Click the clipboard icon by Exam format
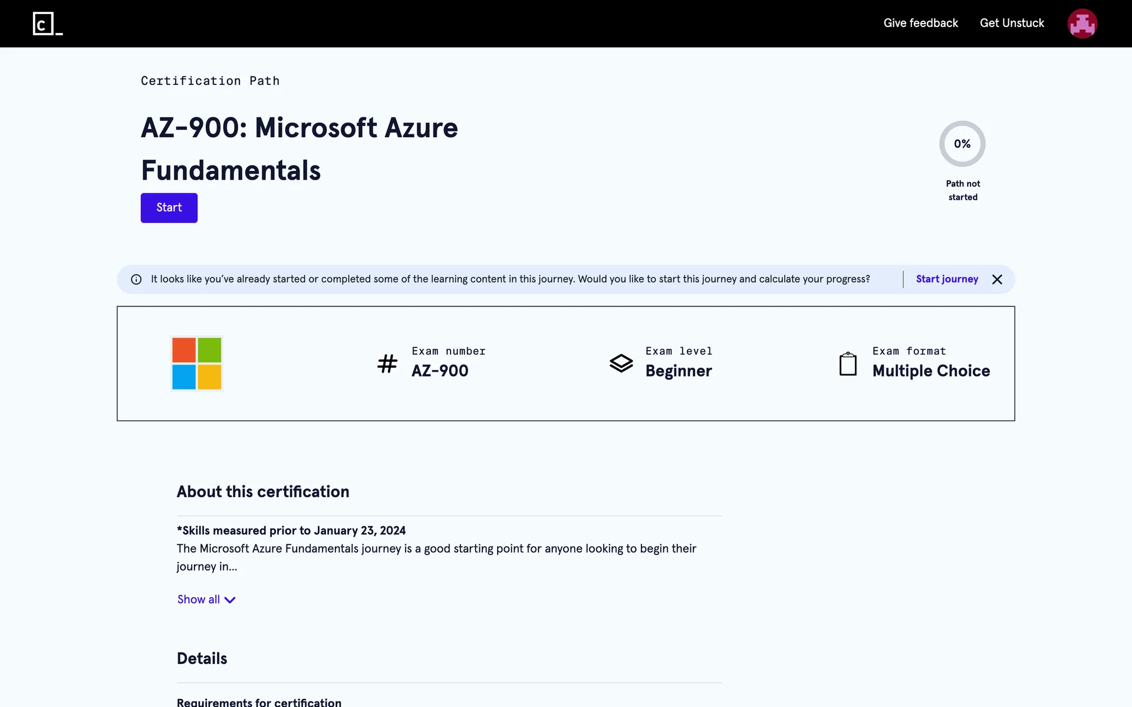 point(848,364)
